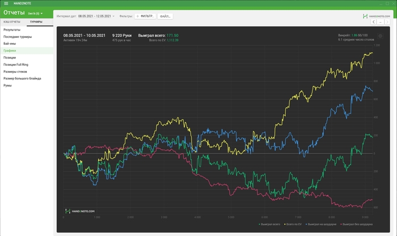Viewport: 397px width, 236px height.
Task: Open the Последние турниры report
Action: pyautogui.click(x=27, y=37)
